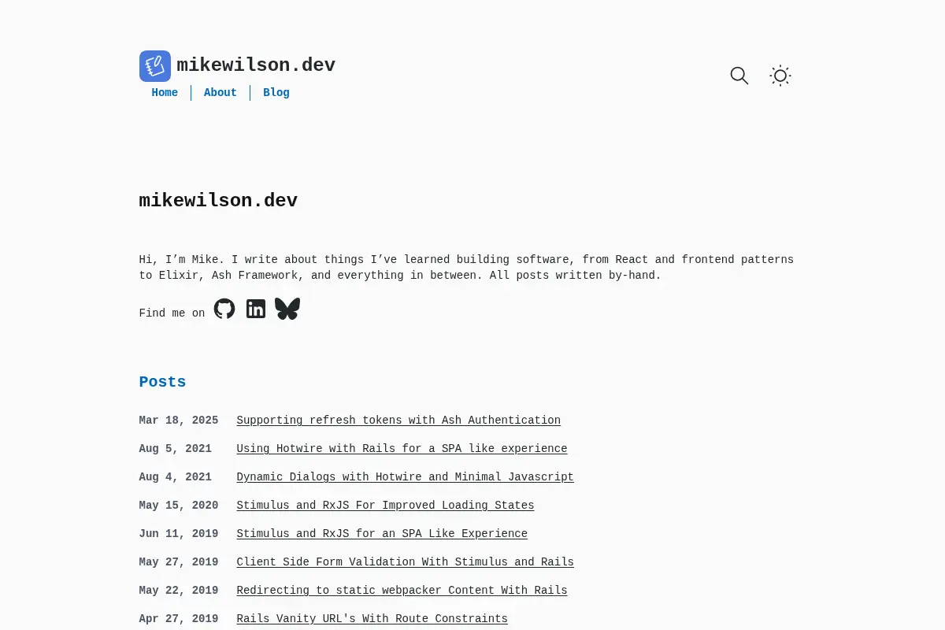The width and height of the screenshot is (945, 630).
Task: Click the large mikewilson.dev page heading
Action: pyautogui.click(x=218, y=201)
